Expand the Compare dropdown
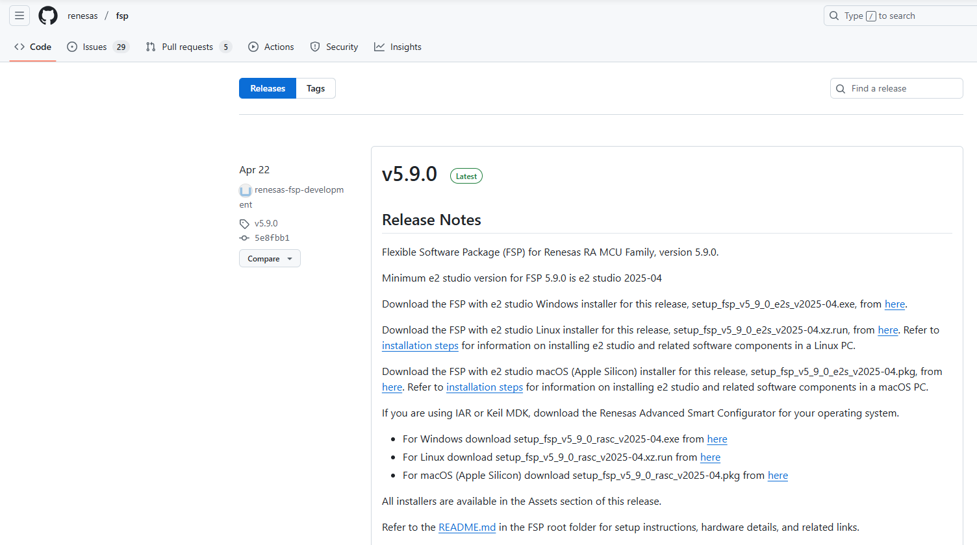Viewport: 977px width, 545px height. click(270, 258)
